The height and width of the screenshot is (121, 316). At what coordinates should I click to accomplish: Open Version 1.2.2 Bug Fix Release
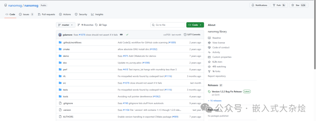pos(226,92)
